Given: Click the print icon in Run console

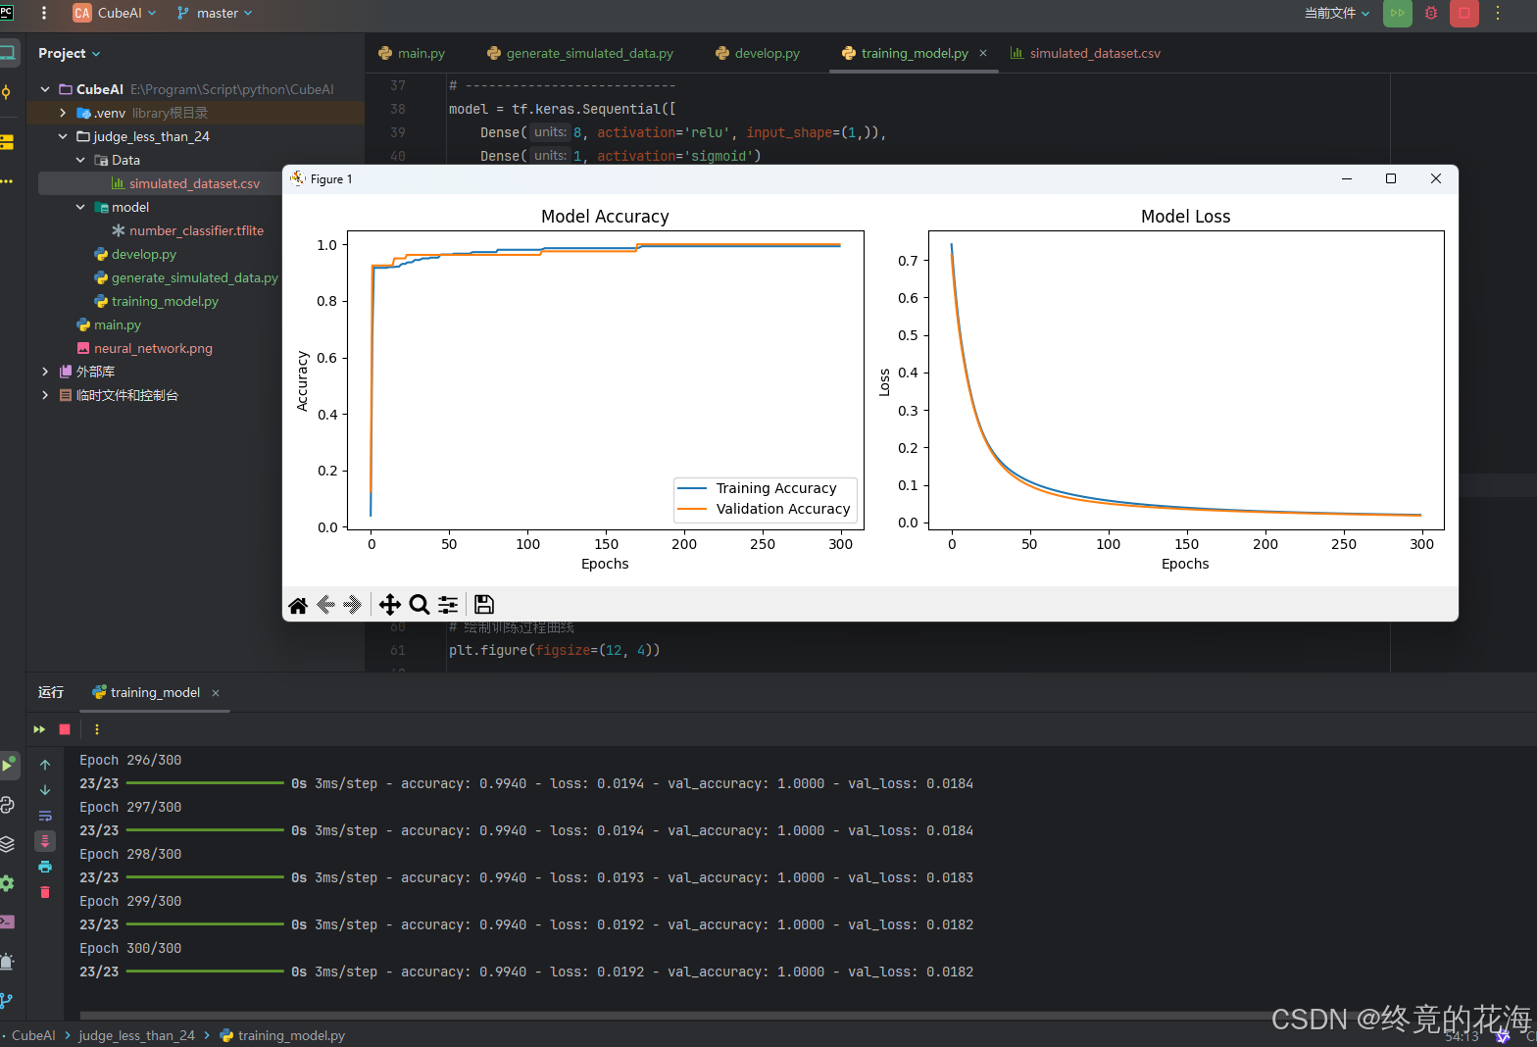Looking at the screenshot, I should coord(45,867).
